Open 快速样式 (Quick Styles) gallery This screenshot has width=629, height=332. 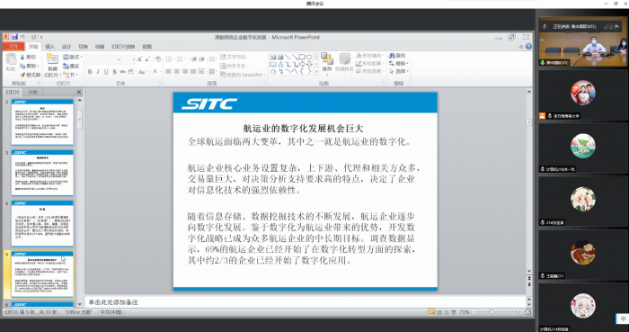point(344,63)
